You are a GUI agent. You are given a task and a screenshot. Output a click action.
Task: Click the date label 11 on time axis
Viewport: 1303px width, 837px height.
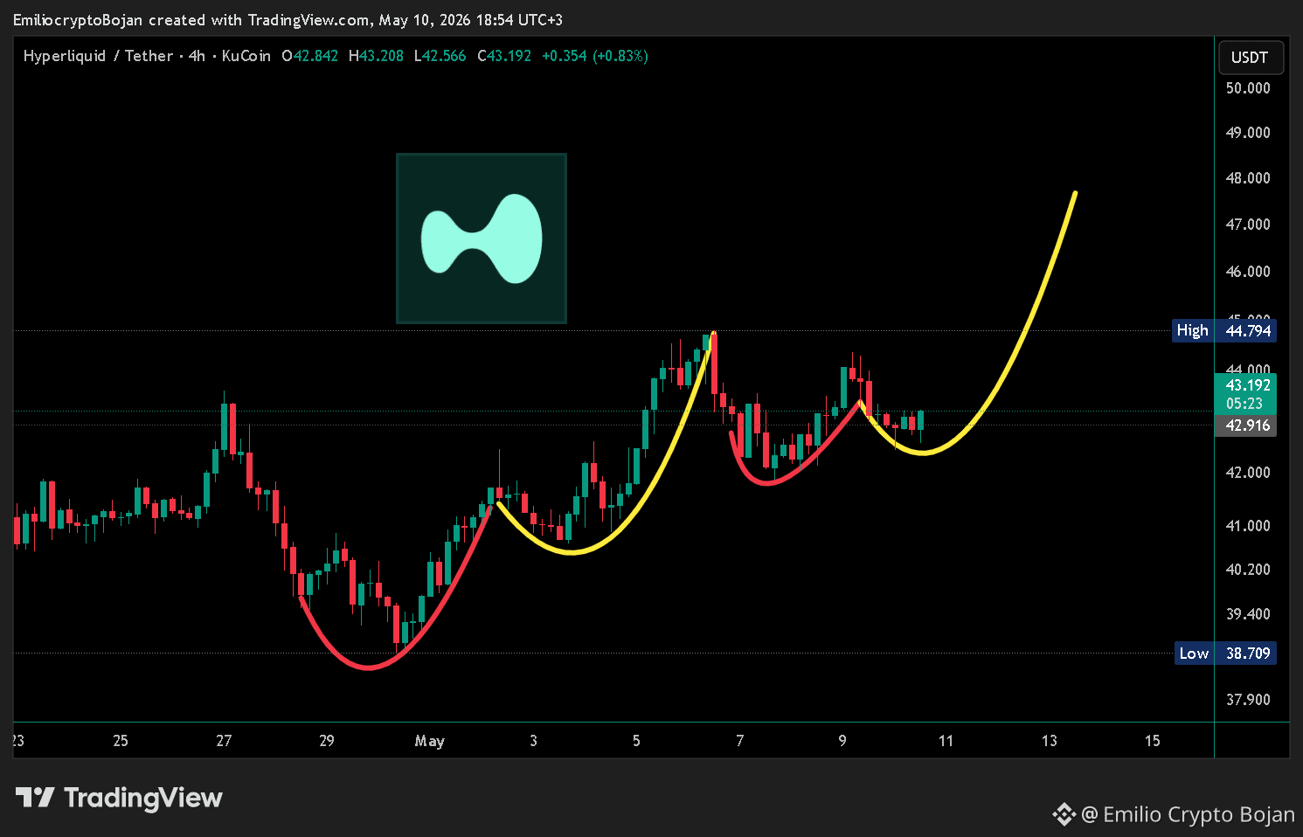tap(946, 741)
